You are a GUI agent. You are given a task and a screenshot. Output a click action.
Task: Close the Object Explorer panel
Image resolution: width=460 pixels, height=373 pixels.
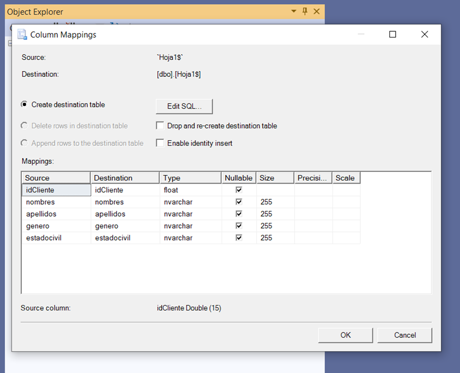tap(317, 11)
